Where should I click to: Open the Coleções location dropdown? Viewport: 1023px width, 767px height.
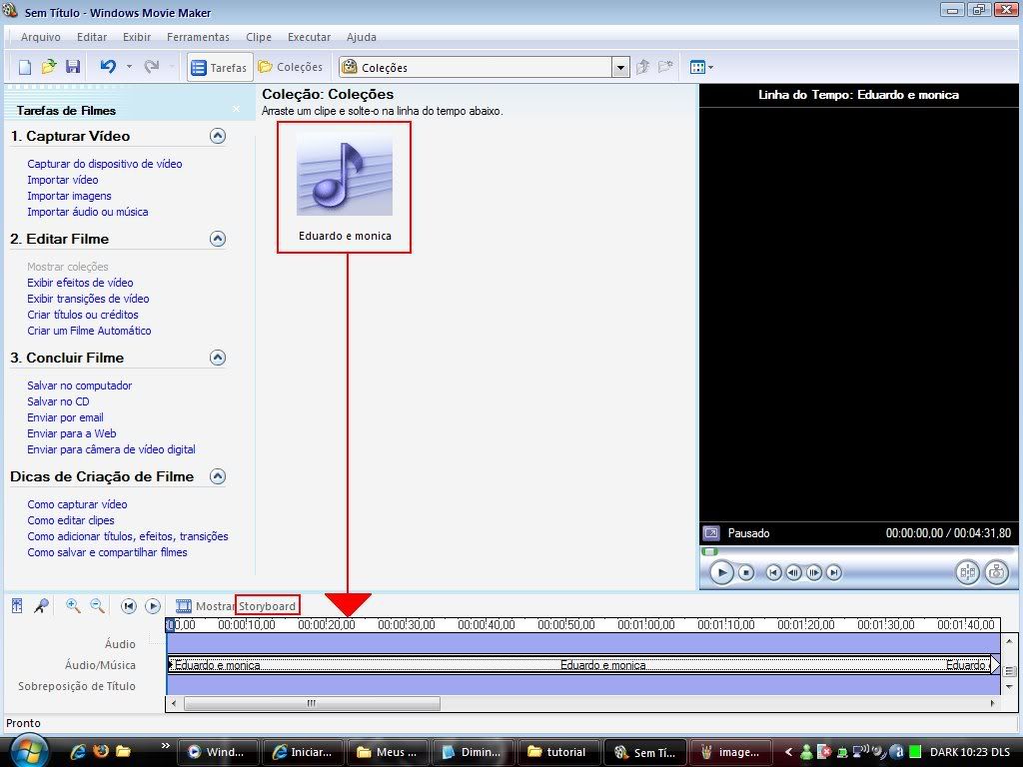click(620, 68)
